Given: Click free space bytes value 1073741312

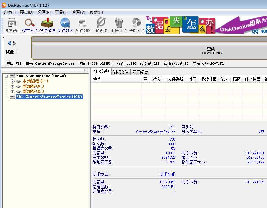Looking at the screenshot, I should click(x=255, y=182).
